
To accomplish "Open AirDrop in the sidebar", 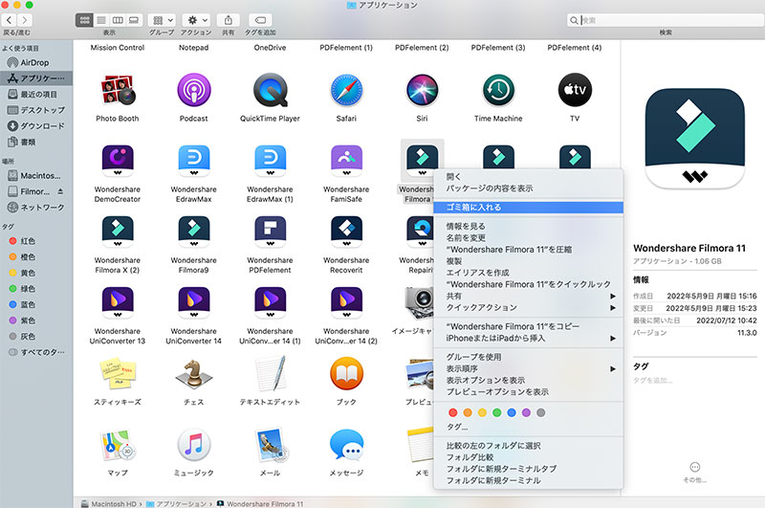I will 36,62.
